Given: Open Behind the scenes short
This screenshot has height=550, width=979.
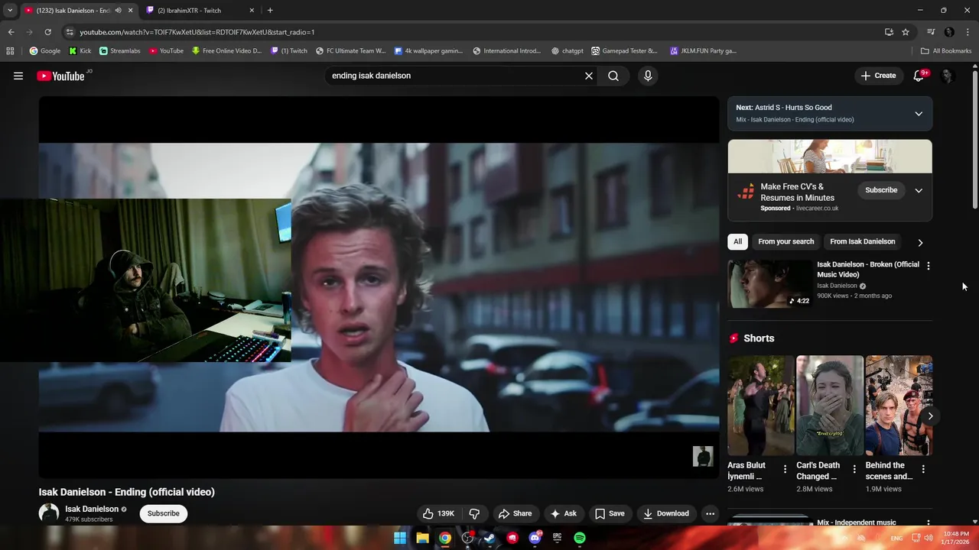Looking at the screenshot, I should [899, 406].
